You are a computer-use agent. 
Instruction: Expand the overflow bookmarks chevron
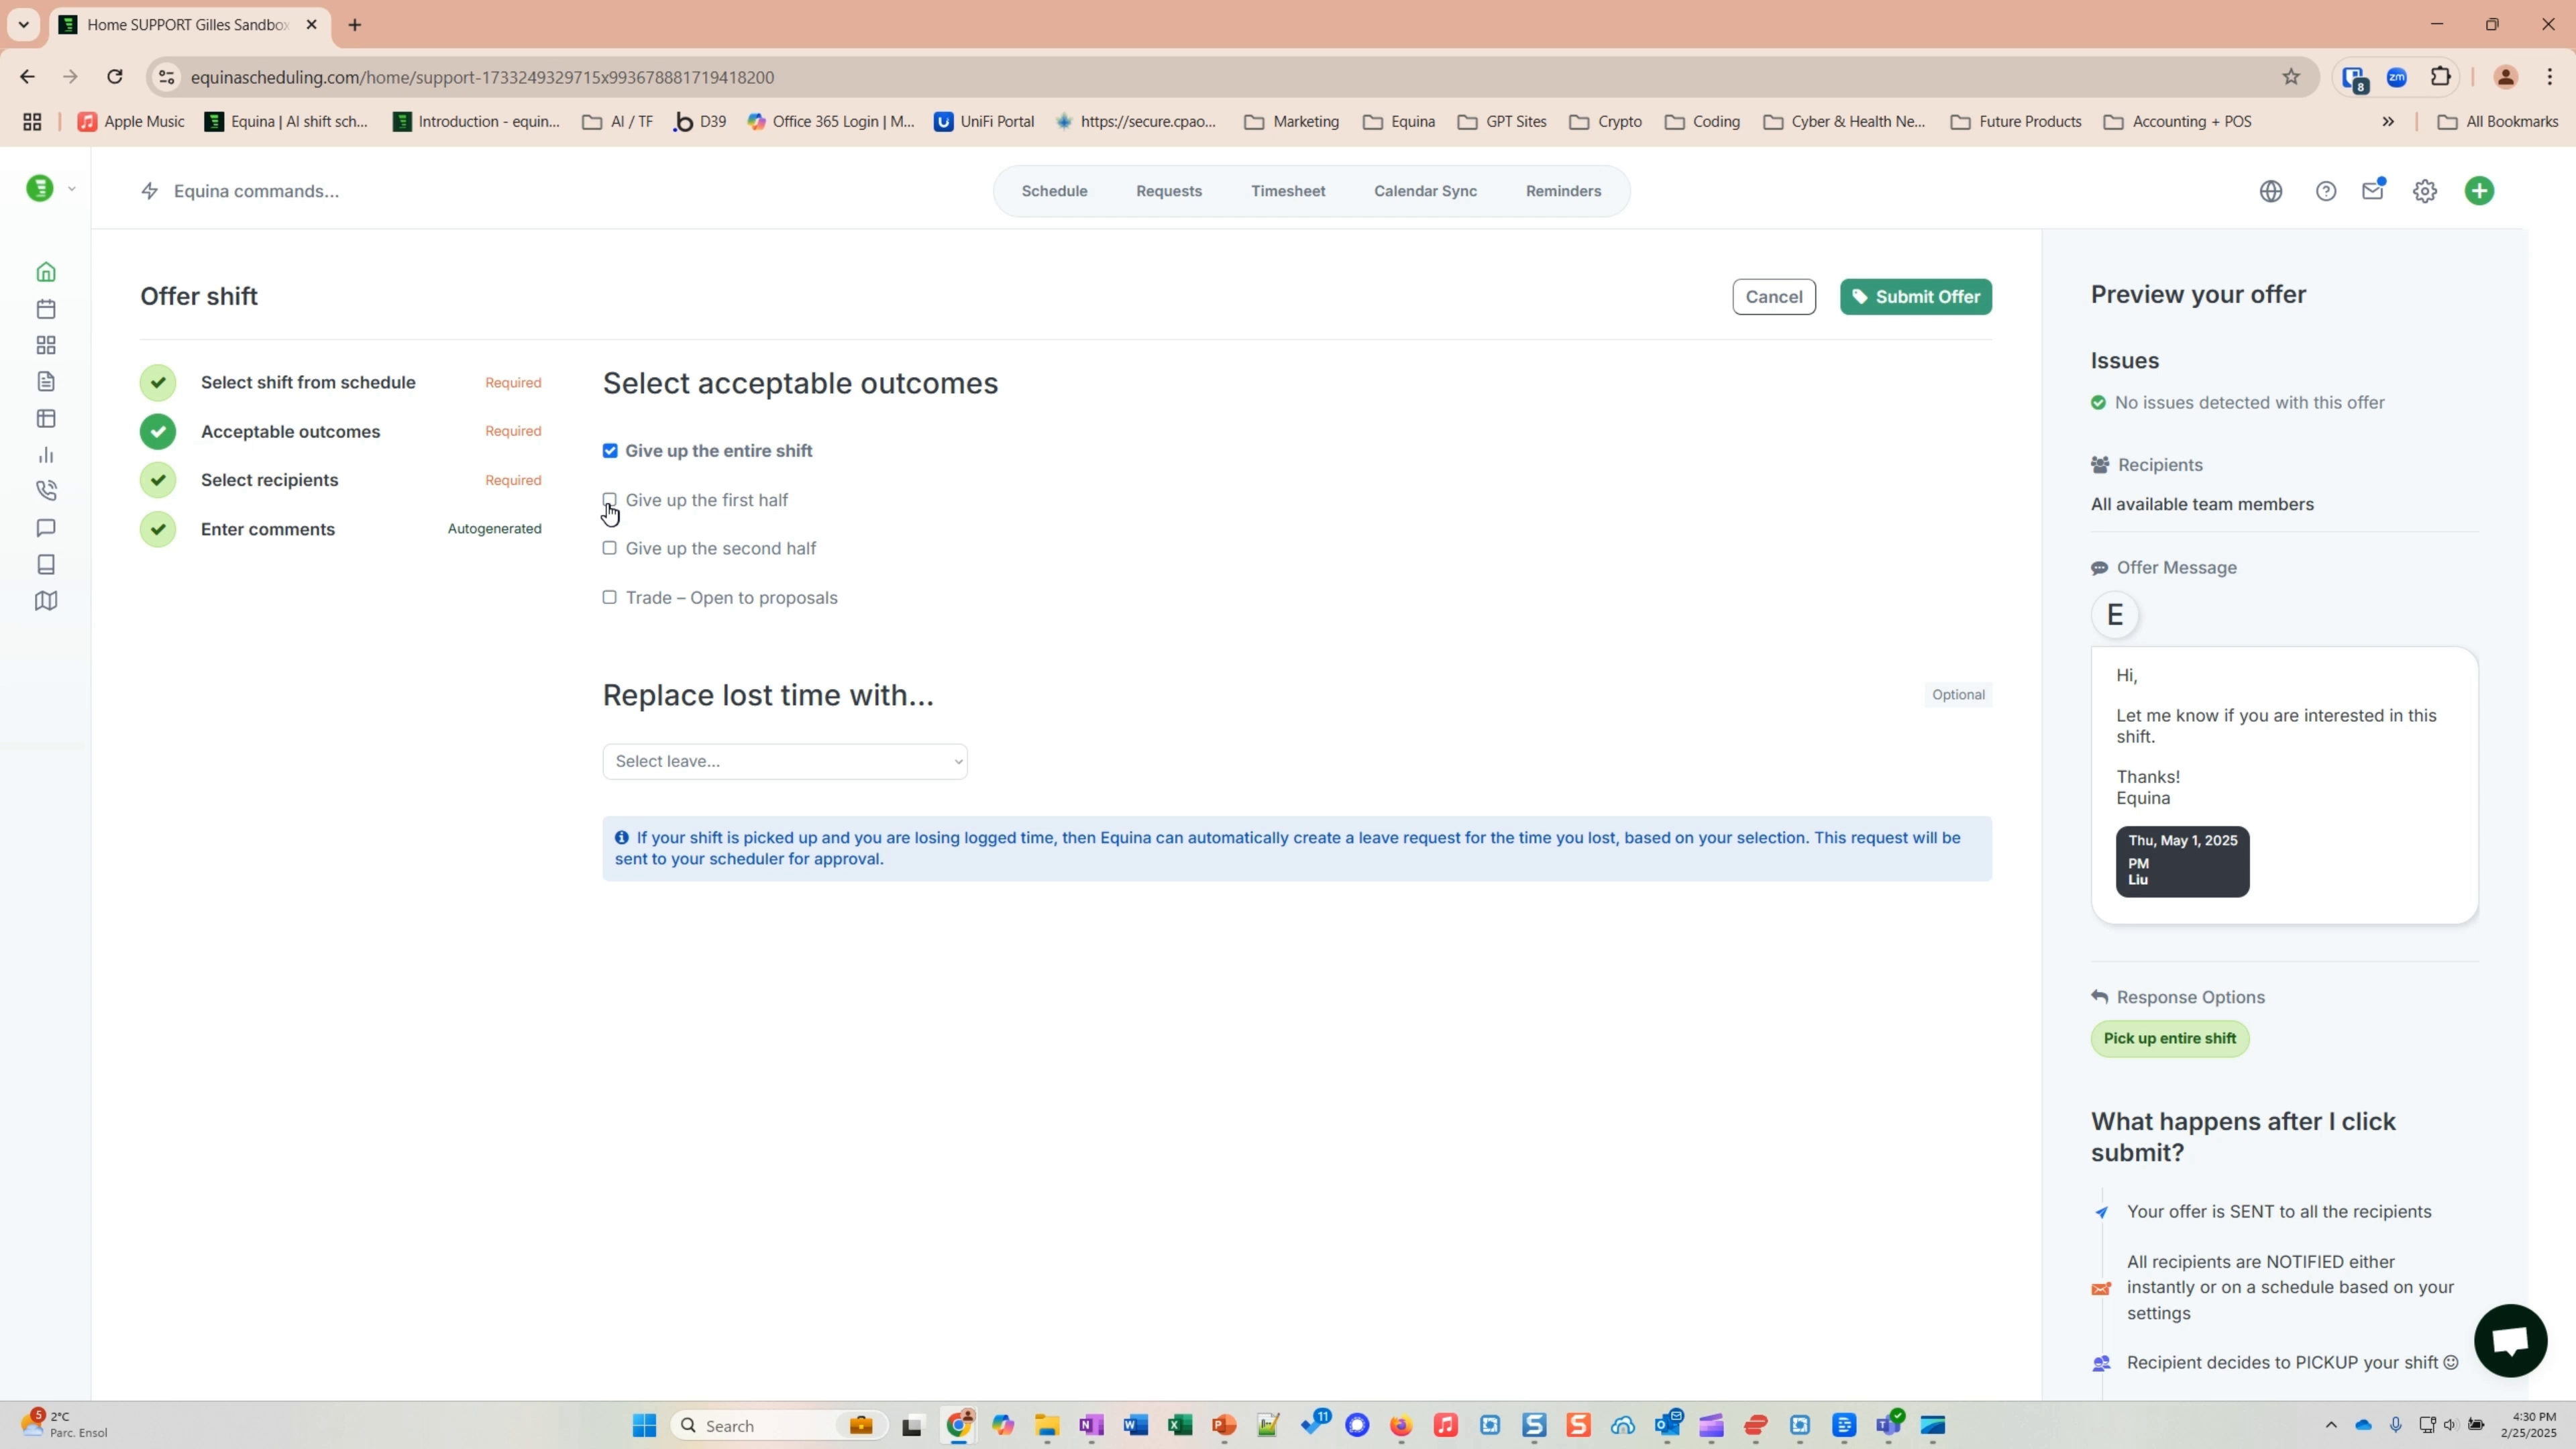[2389, 121]
